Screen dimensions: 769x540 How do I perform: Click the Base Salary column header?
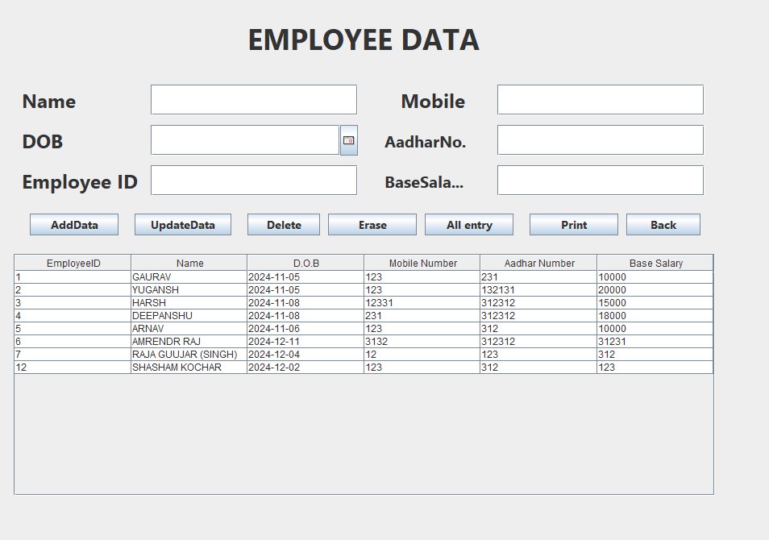tap(655, 262)
